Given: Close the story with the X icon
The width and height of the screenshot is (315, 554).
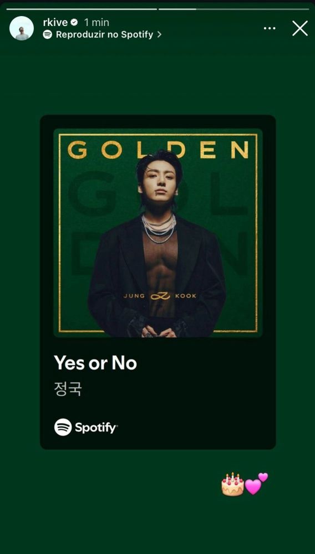Looking at the screenshot, I should pyautogui.click(x=300, y=28).
